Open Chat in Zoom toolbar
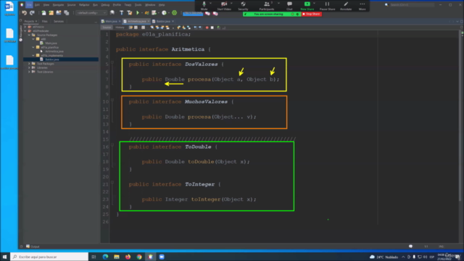 click(x=289, y=6)
